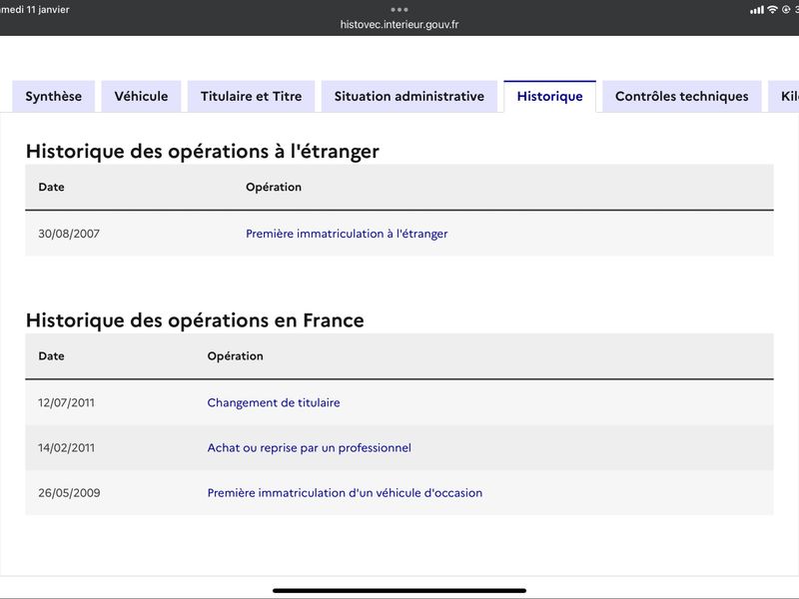Viewport: 799px width, 599px height.
Task: Select the date 14/02/2011
Action: coord(66,447)
